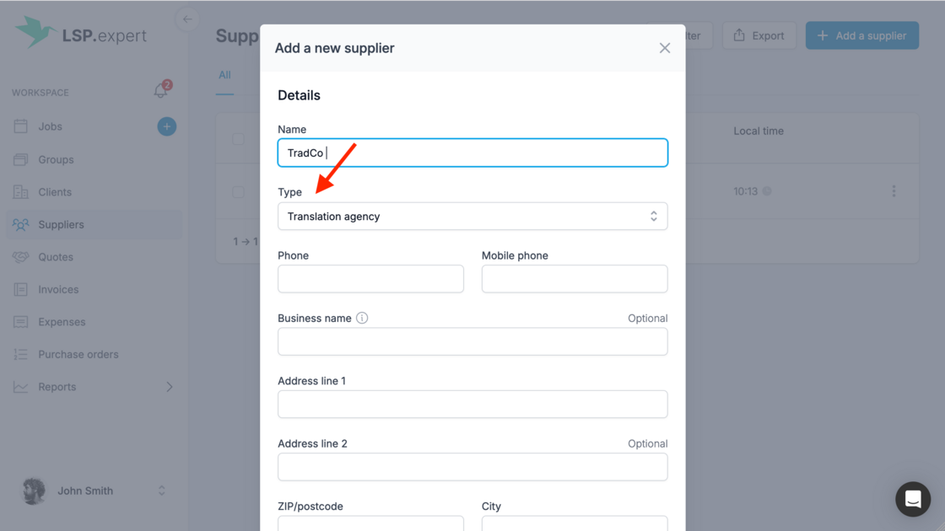Click into the Address line 1 field
The height and width of the screenshot is (531, 945).
[472, 405]
